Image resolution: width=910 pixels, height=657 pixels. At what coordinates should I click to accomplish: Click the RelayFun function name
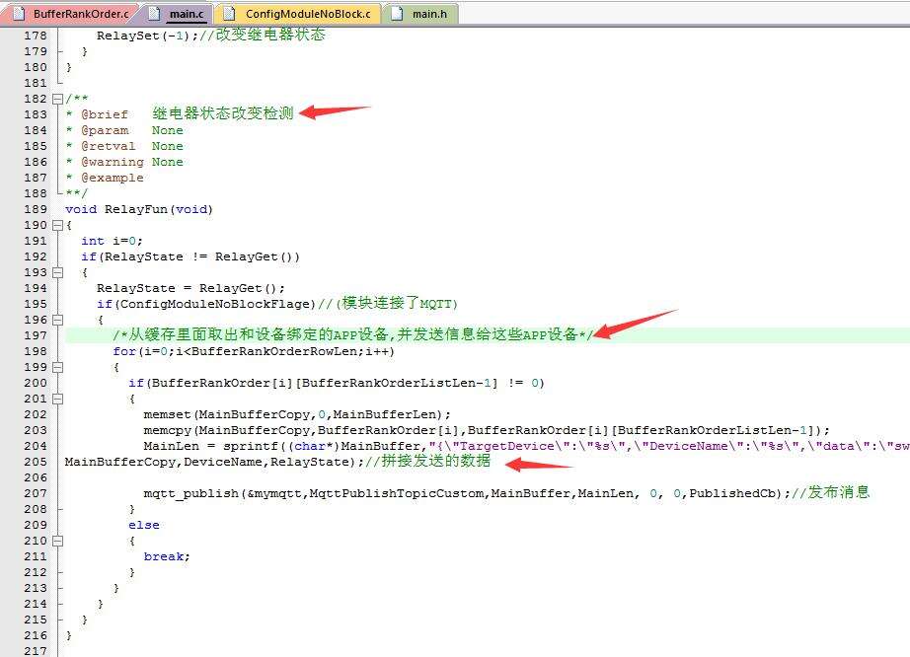point(135,209)
